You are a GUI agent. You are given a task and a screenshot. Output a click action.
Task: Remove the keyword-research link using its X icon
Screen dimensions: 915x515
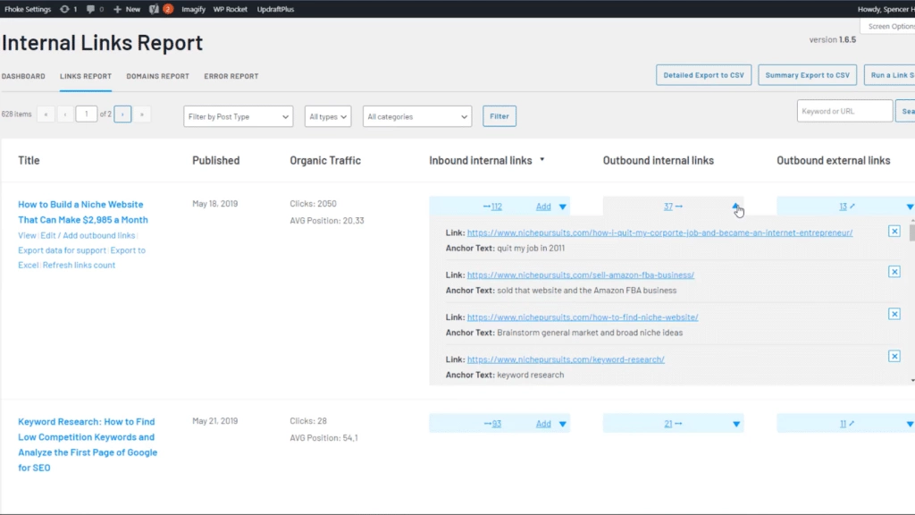tap(894, 356)
